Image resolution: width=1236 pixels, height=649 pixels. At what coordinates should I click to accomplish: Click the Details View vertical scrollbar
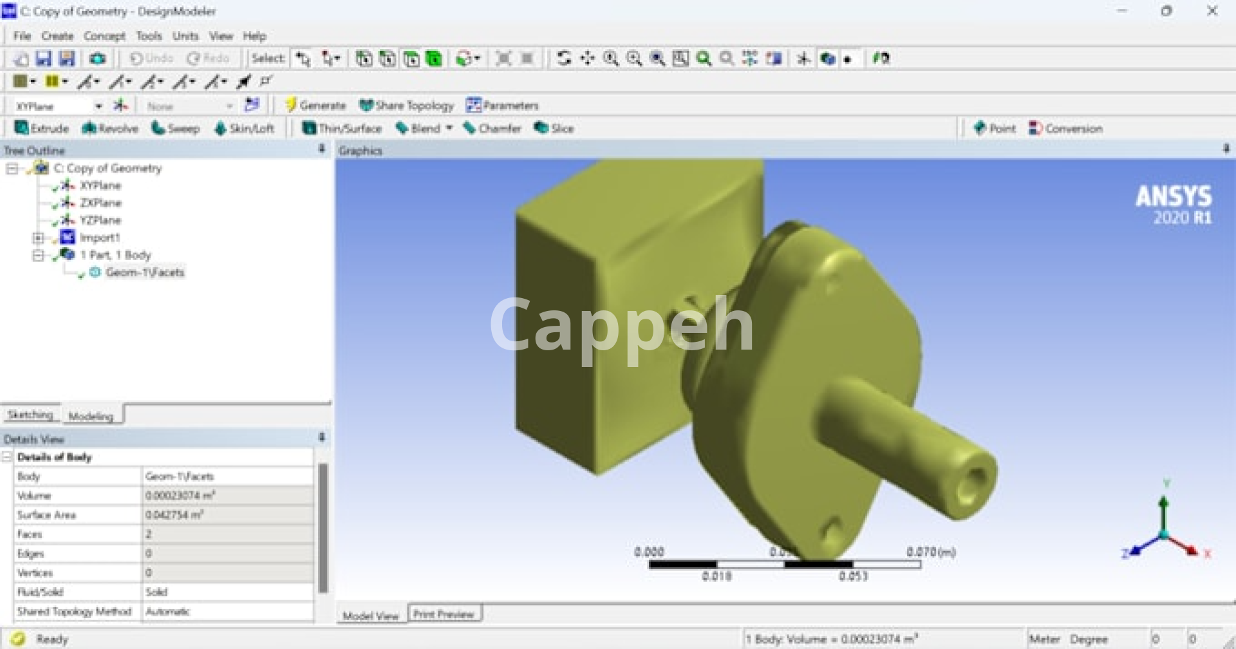coord(323,528)
